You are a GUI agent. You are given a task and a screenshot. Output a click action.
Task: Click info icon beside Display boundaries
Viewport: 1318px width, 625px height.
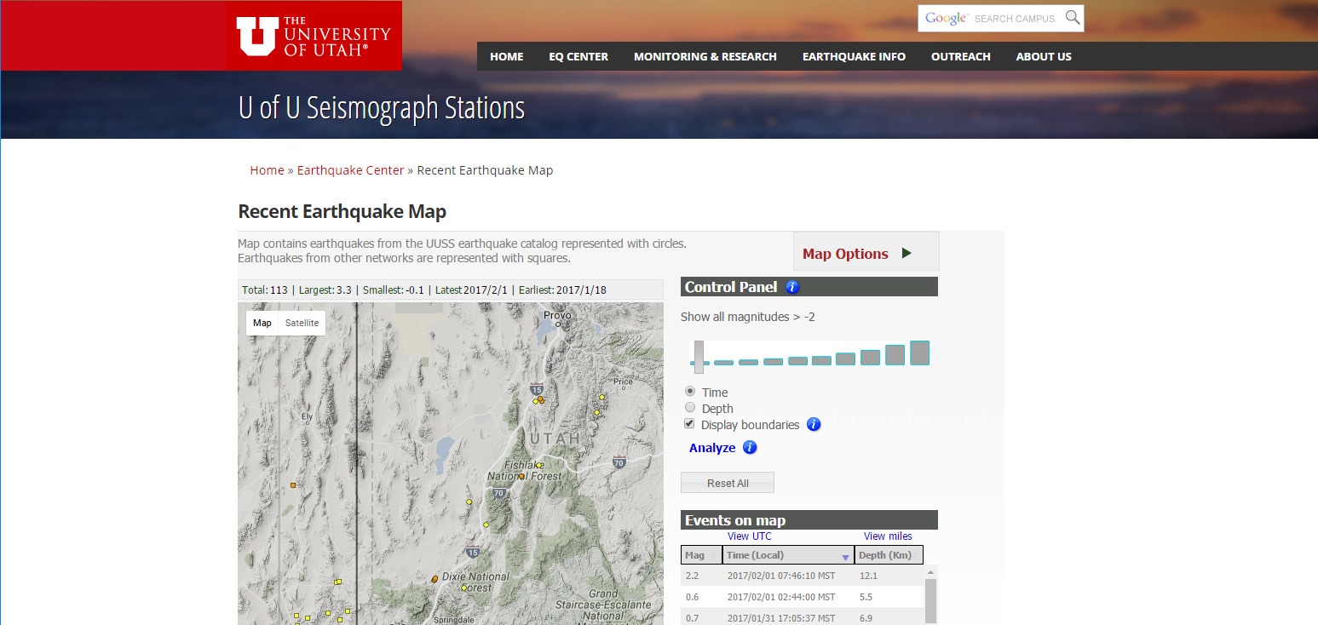814,424
